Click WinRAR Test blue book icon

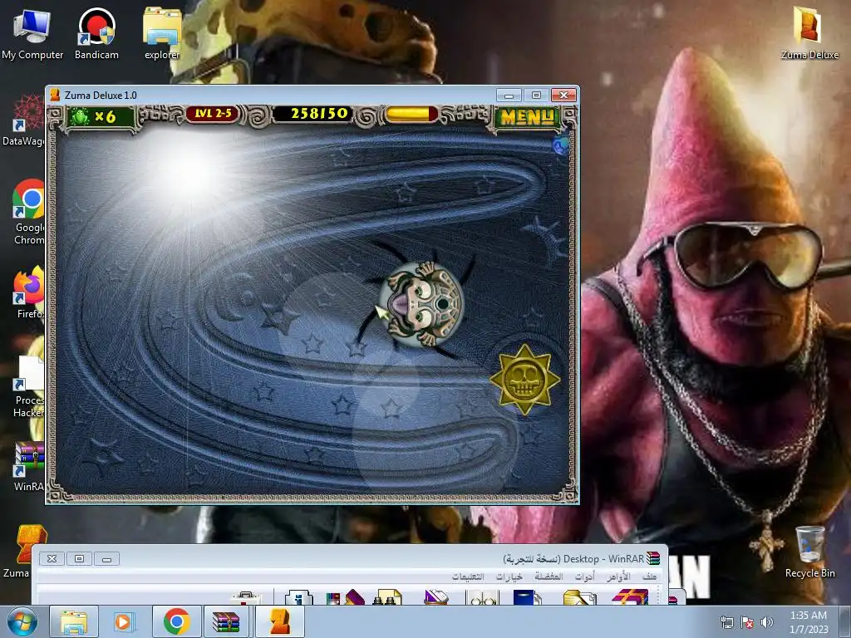(x=527, y=597)
